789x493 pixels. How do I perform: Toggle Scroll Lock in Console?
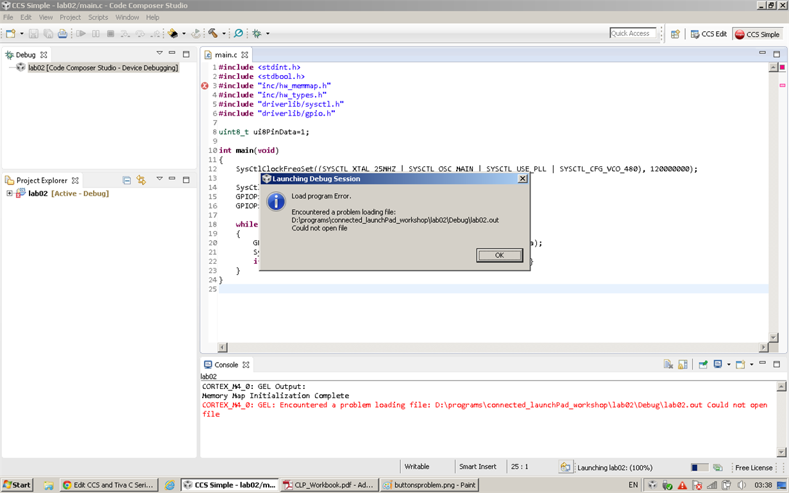pos(683,364)
